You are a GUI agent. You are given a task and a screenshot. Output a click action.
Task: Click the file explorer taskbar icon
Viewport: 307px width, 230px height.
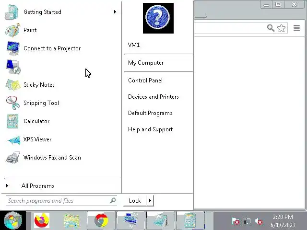pyautogui.click(x=71, y=220)
